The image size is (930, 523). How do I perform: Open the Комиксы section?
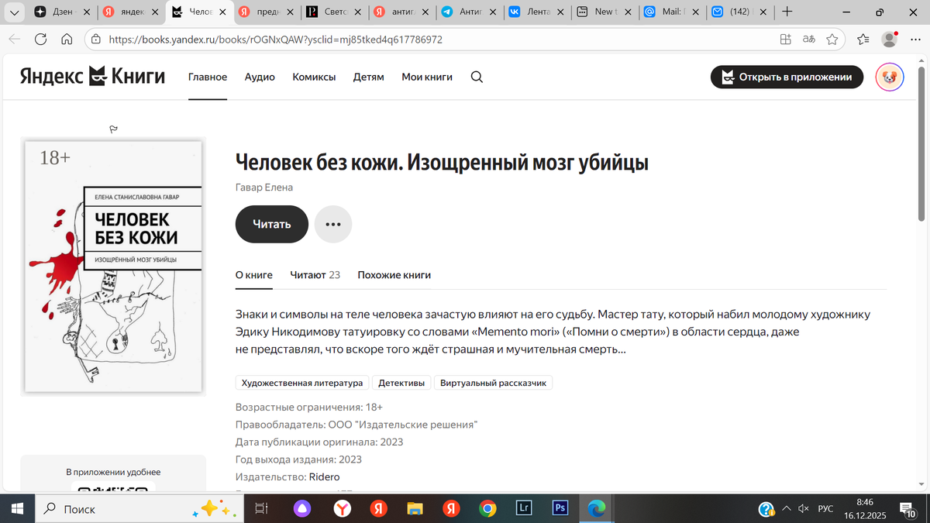point(314,77)
